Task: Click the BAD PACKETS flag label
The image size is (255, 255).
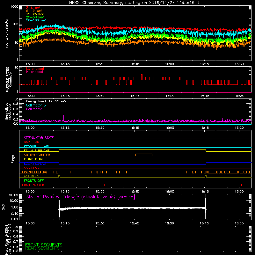Action: [x=35, y=185]
